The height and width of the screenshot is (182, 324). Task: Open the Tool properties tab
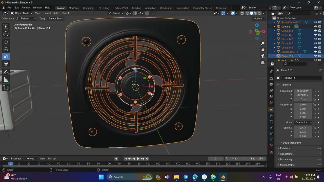pyautogui.click(x=271, y=71)
